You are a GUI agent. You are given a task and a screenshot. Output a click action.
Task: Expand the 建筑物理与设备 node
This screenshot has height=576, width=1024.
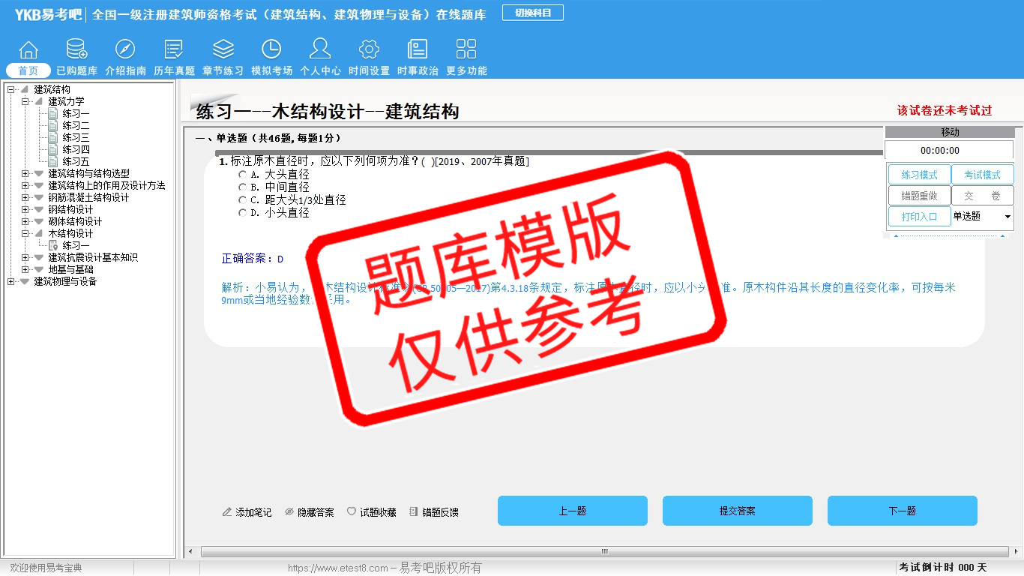(10, 281)
